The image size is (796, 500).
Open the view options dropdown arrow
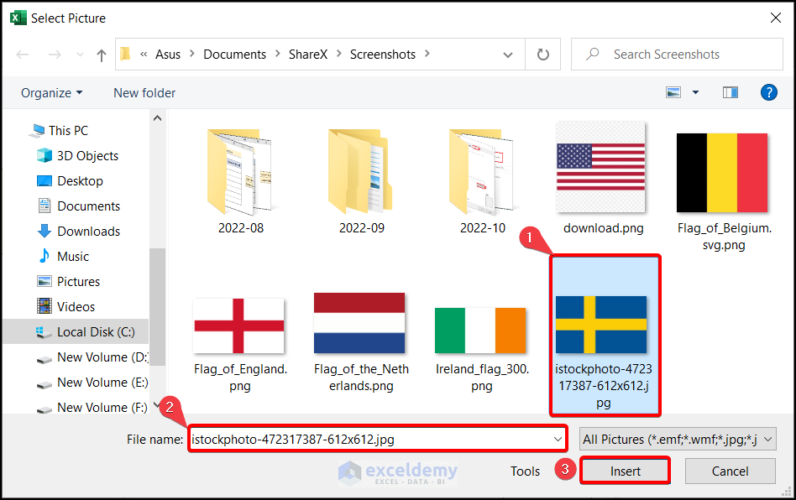[695, 92]
